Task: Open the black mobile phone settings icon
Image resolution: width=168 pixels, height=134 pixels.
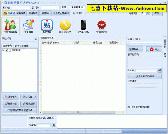Action: tap(84, 26)
